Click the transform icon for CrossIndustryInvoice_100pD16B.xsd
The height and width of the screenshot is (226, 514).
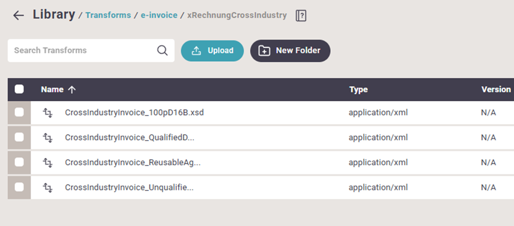tap(48, 113)
